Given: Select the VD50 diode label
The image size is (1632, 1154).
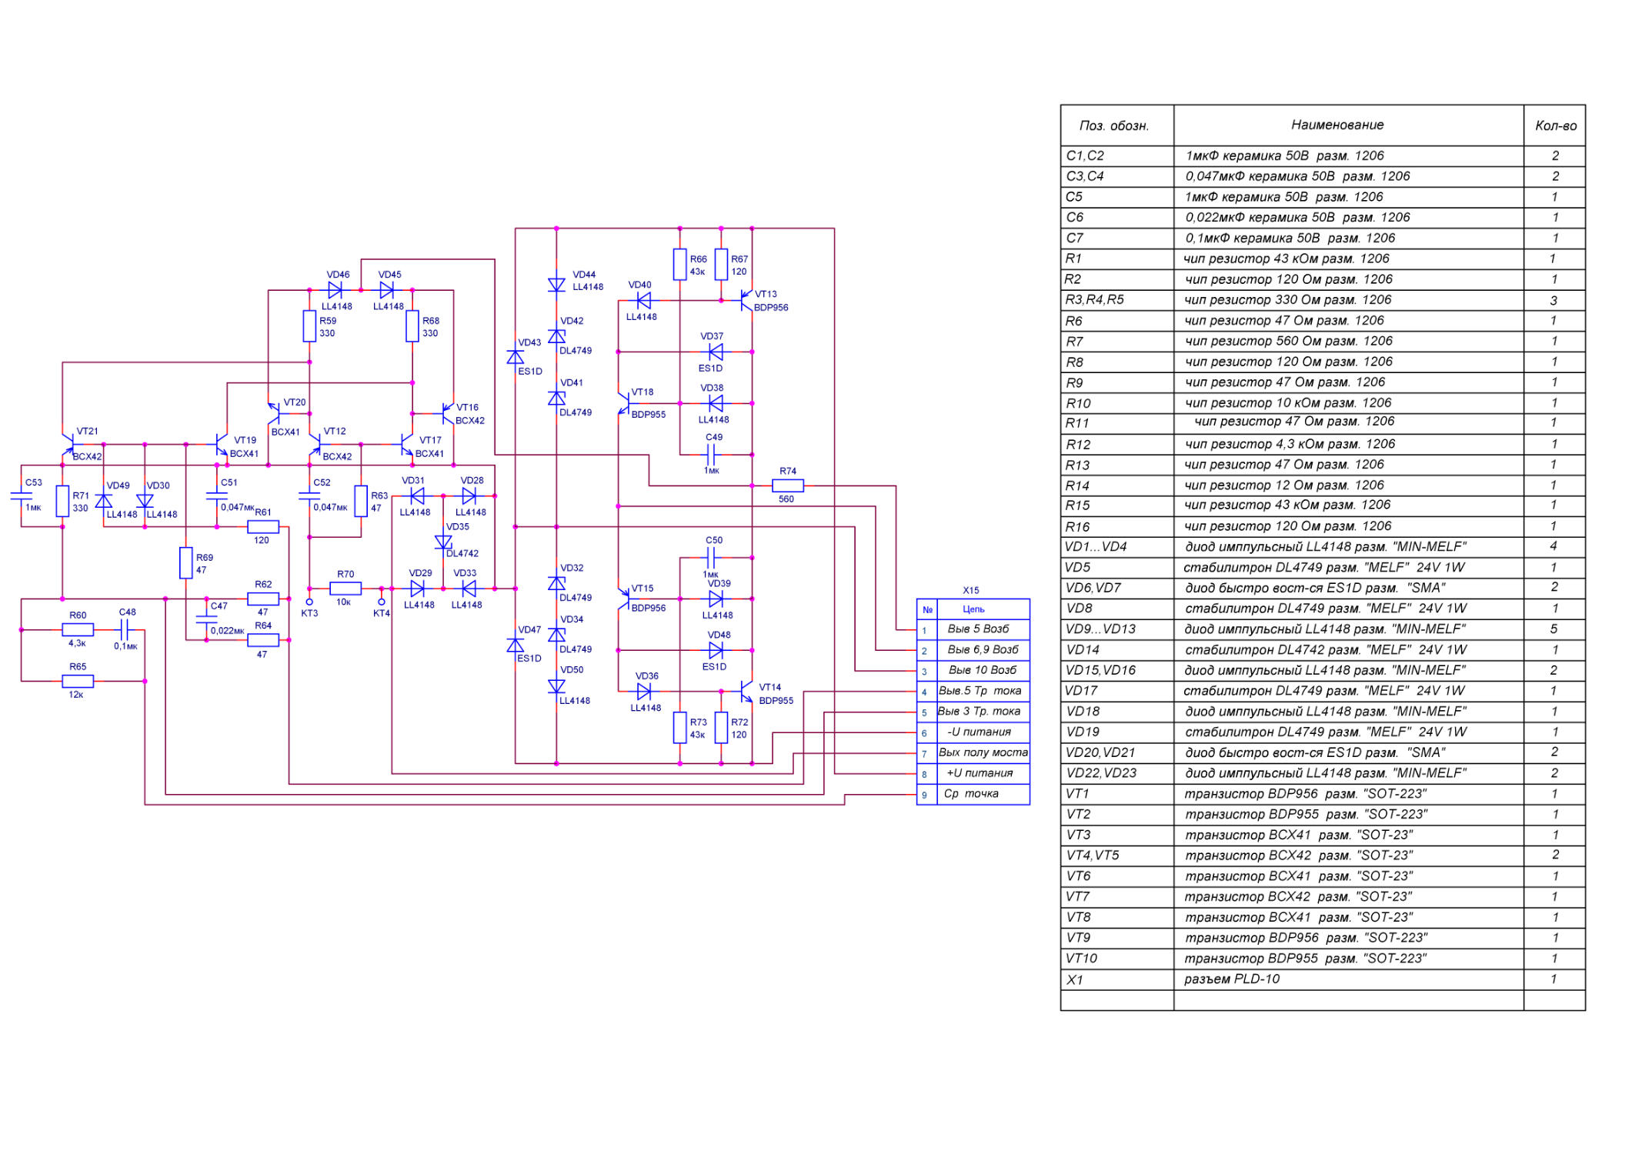Looking at the screenshot, I should [x=572, y=670].
